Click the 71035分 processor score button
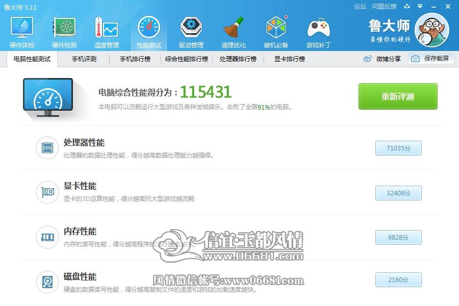 tap(398, 148)
